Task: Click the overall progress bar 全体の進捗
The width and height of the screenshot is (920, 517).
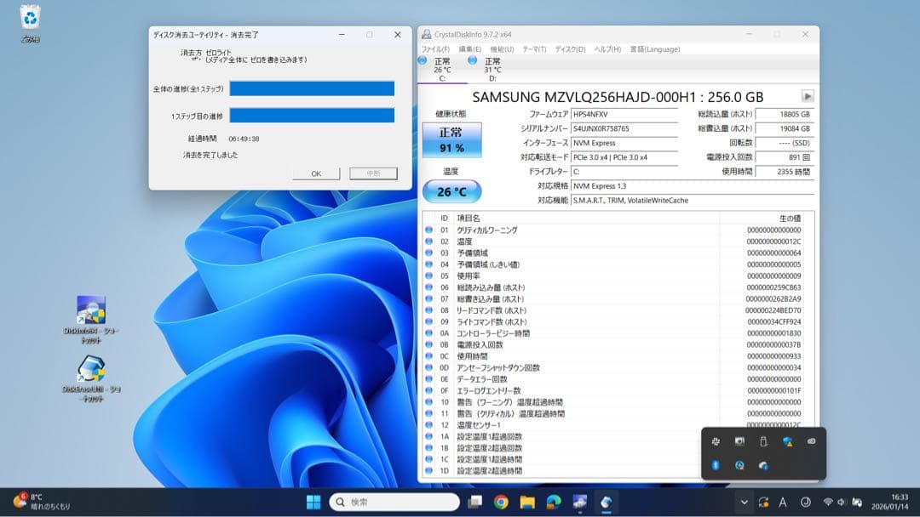Action: (x=312, y=88)
